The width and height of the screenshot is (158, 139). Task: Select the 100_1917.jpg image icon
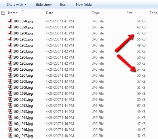tap(10, 136)
